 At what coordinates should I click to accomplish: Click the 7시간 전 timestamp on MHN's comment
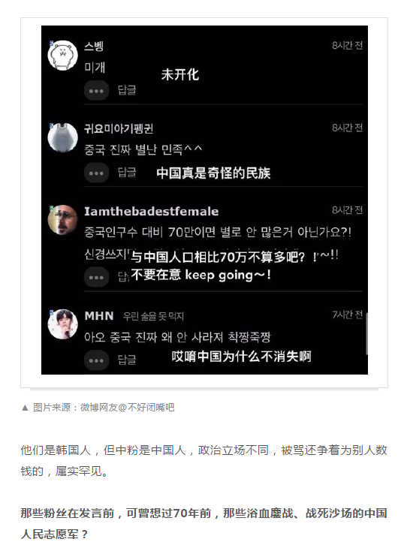pyautogui.click(x=347, y=315)
